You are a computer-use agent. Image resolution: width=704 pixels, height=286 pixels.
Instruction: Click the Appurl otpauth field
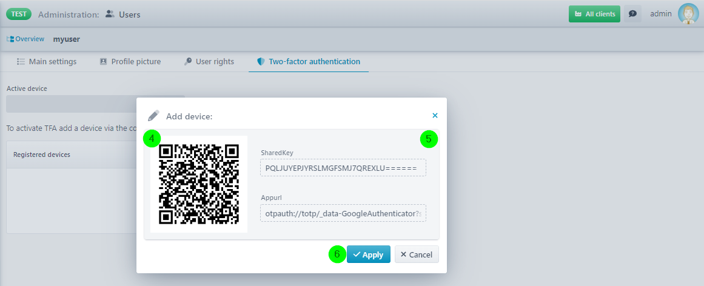click(343, 214)
